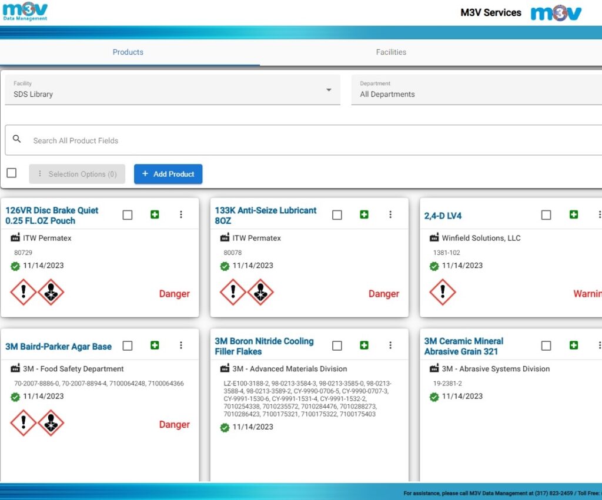The height and width of the screenshot is (500, 602).
Task: Check the 126VR Disc Brake Quiet checkbox
Action: point(128,215)
